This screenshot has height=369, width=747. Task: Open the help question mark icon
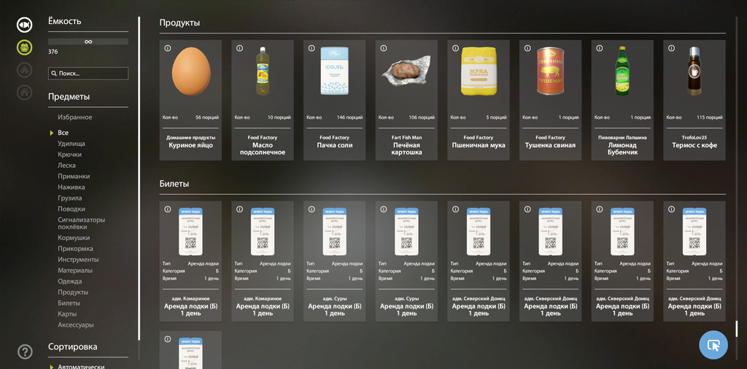click(x=25, y=351)
